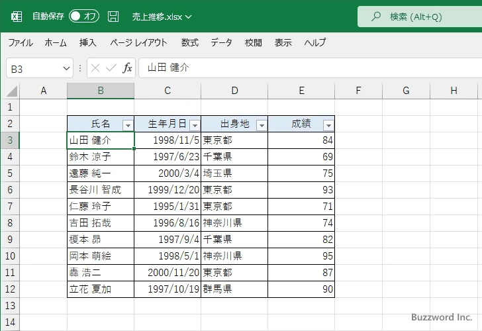Open the file name 売上推移.xlsx dropdown
Image resolution: width=482 pixels, height=331 pixels.
click(x=189, y=17)
